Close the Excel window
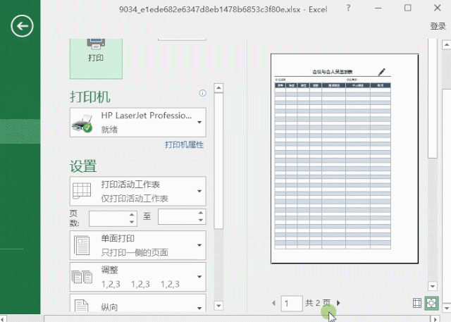 437,8
